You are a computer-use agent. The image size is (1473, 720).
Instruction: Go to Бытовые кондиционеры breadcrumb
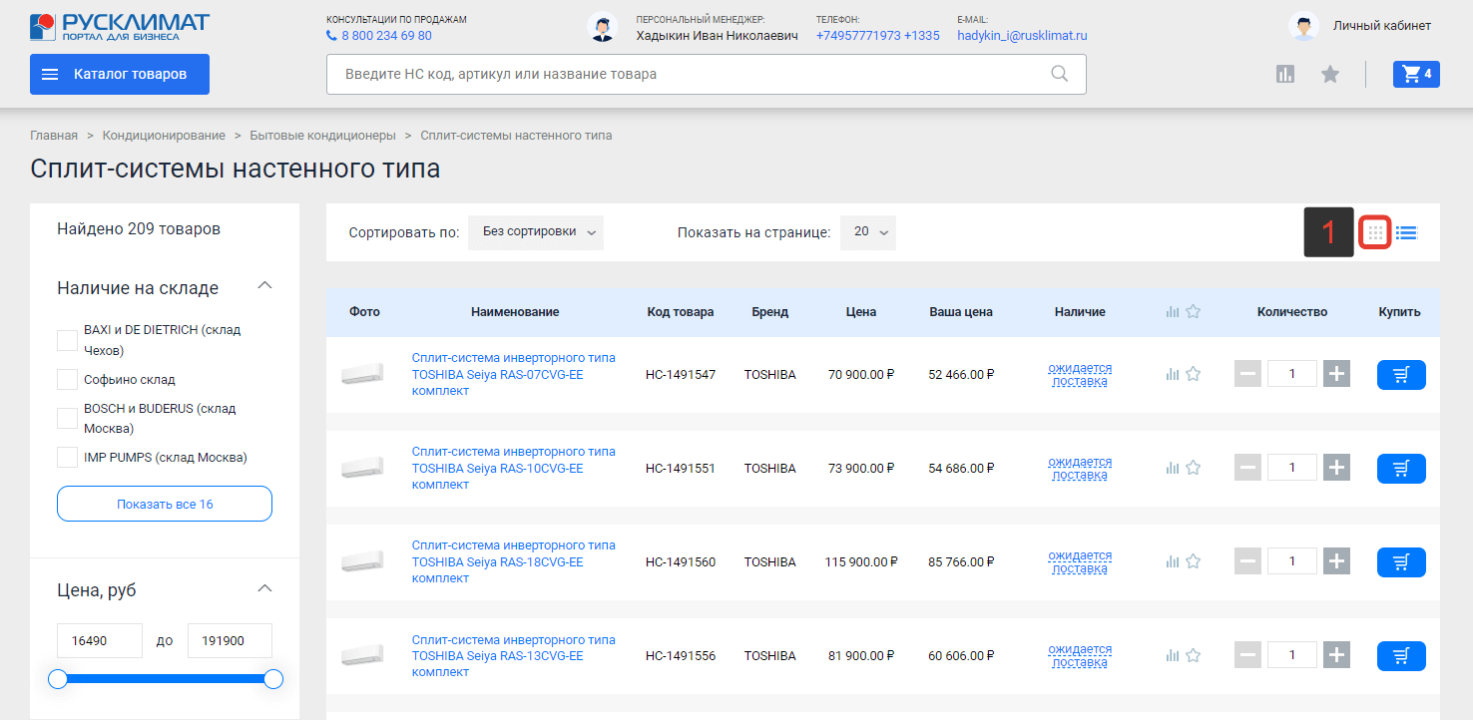pyautogui.click(x=323, y=135)
